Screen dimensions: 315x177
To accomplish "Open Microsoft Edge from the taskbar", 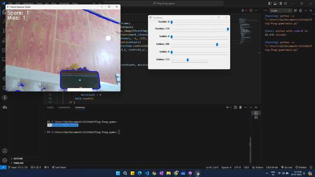I will 140,173.
